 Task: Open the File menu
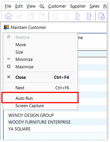[x=8, y=6]
